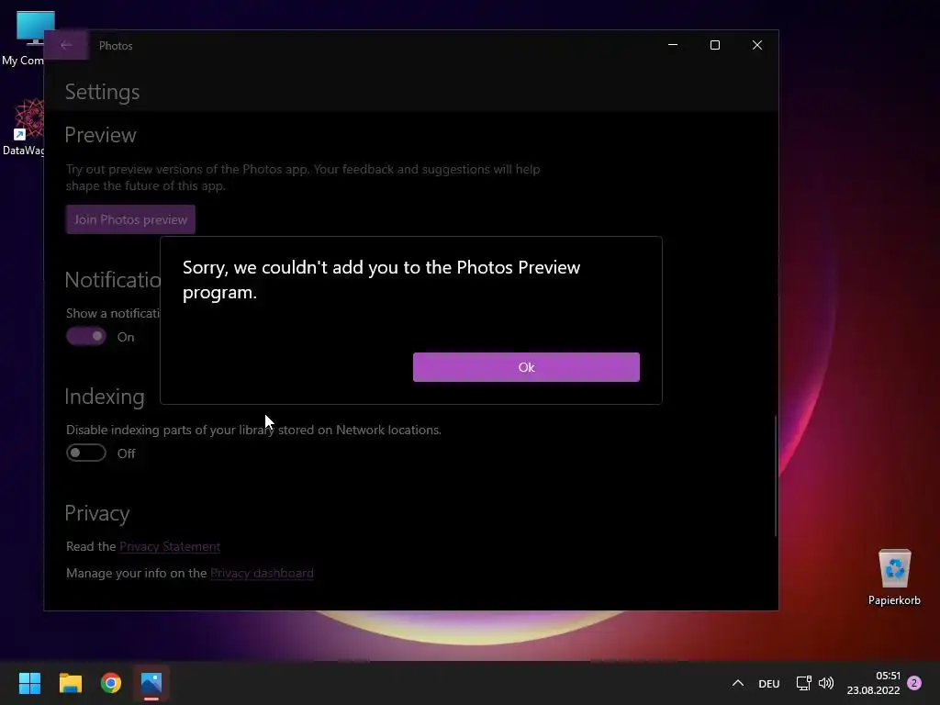Click the 'Disable indexing parts of your library' text
The height and width of the screenshot is (705, 940).
coord(253,430)
